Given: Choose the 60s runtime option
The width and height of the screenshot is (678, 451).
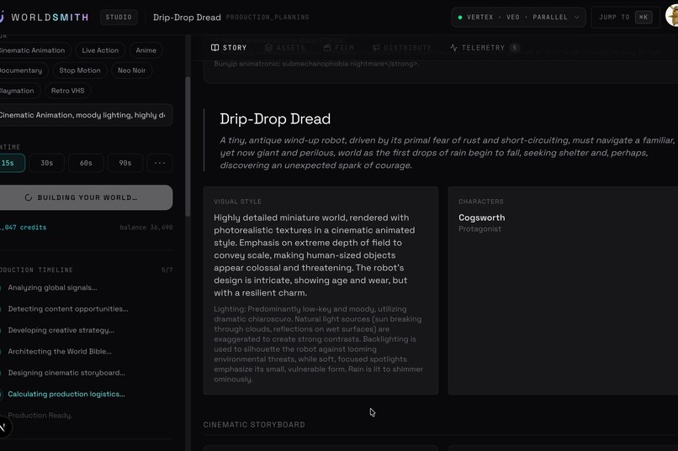Looking at the screenshot, I should coord(86,163).
